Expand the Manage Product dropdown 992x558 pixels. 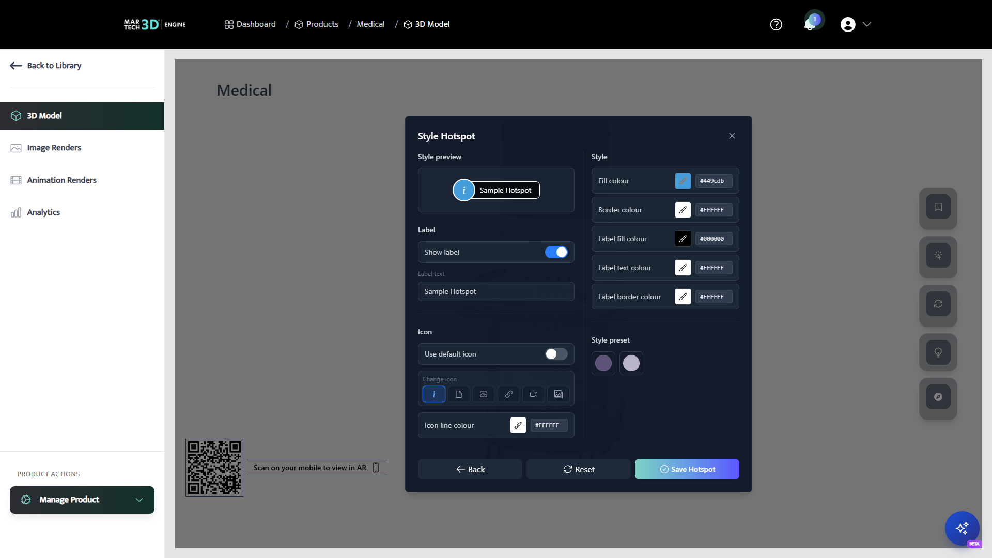tap(82, 500)
